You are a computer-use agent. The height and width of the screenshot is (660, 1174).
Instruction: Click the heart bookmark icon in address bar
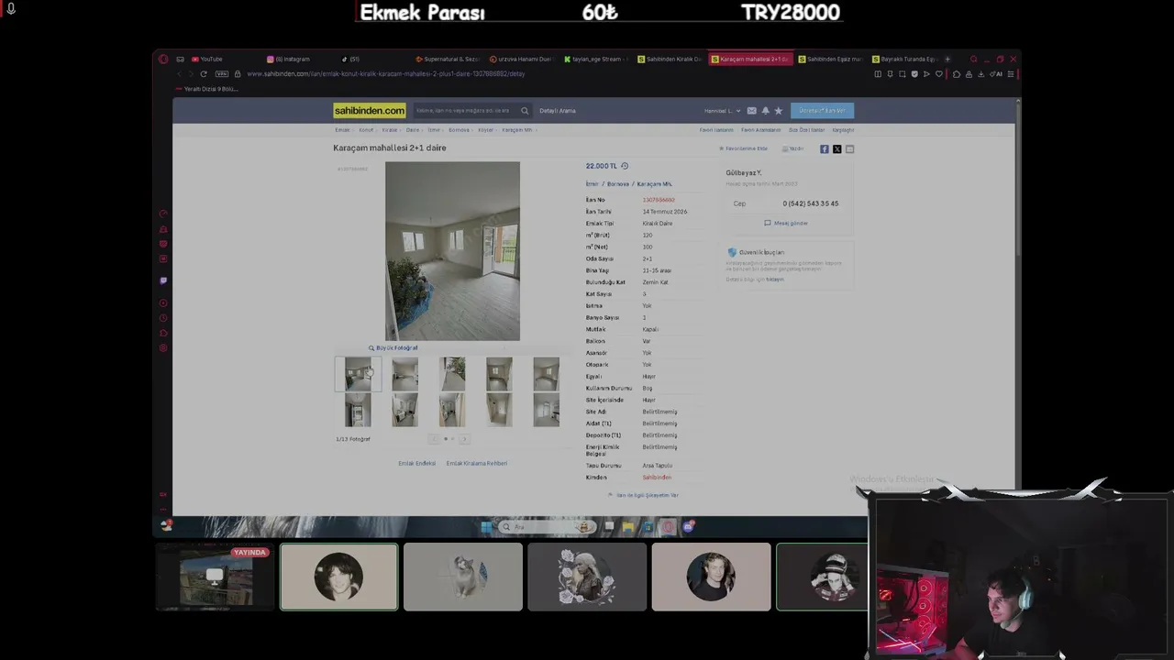(x=938, y=73)
